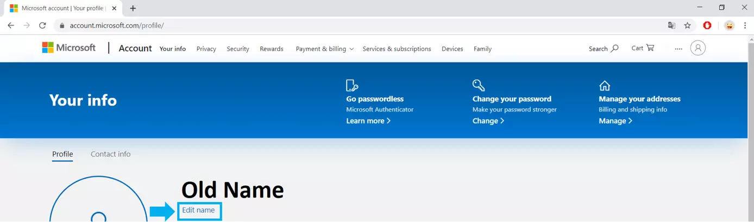Click the padlock site info icon
This screenshot has height=222, width=754.
[62, 25]
